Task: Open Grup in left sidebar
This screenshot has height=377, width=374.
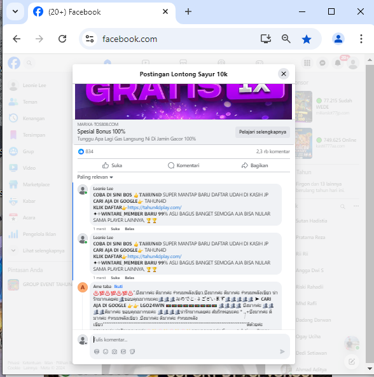Action: click(39, 151)
